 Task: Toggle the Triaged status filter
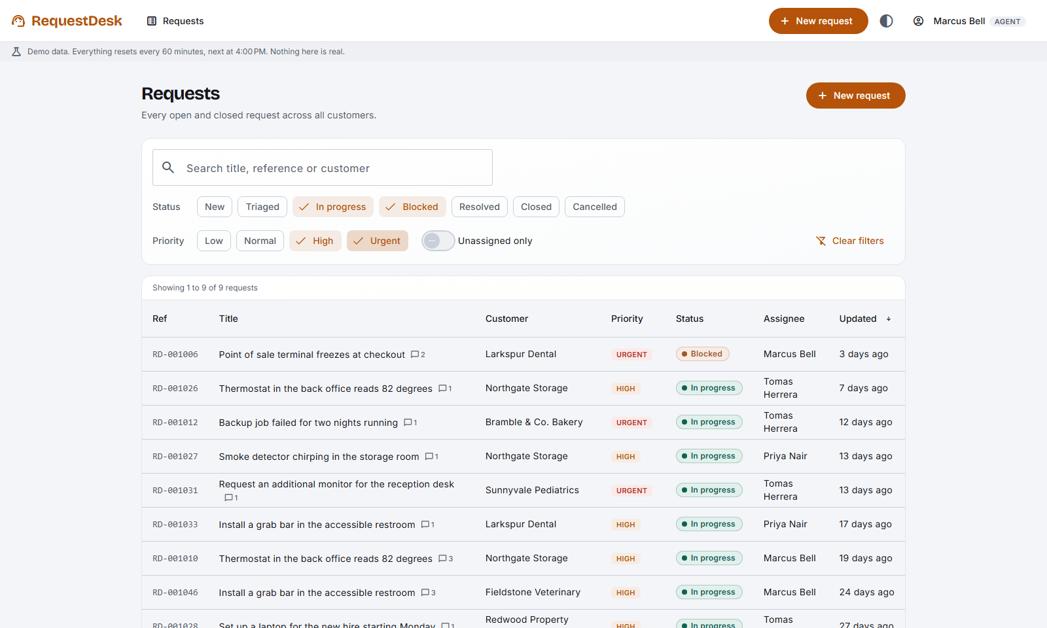[262, 207]
